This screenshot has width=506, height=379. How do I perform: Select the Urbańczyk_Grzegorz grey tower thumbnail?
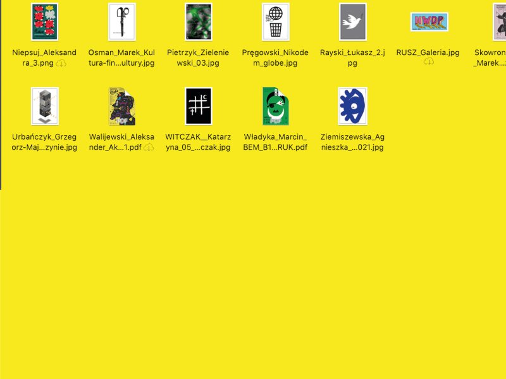click(45, 106)
